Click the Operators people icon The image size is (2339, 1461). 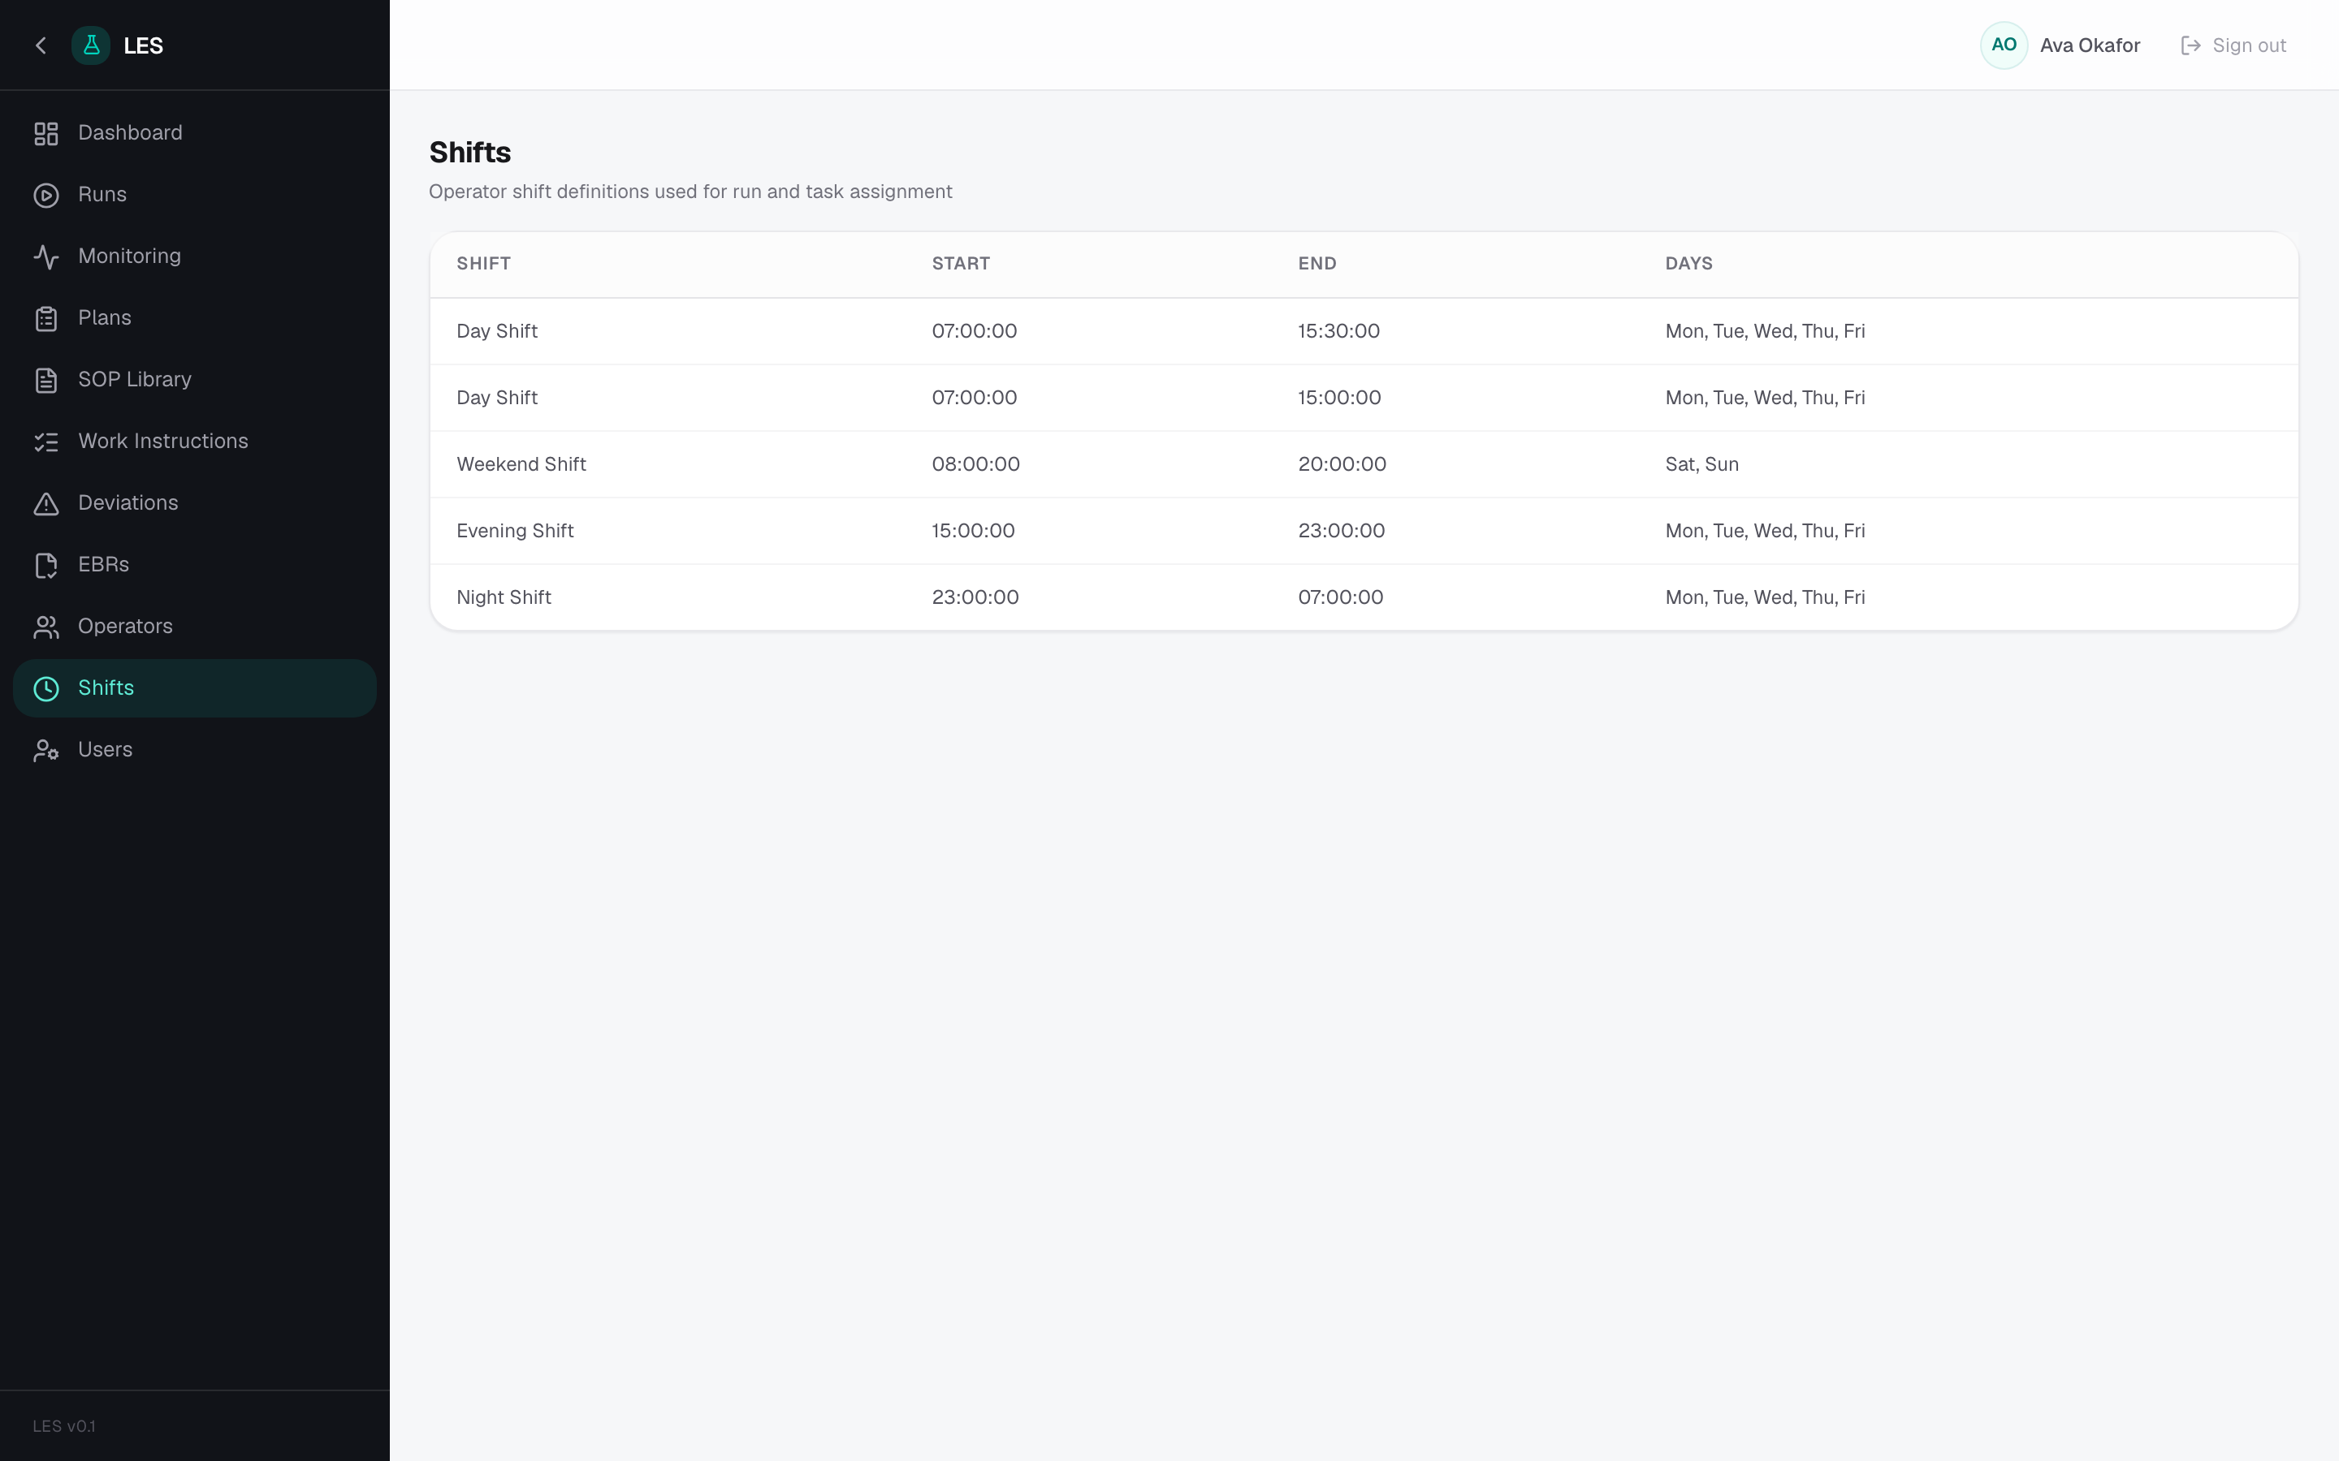[x=46, y=627]
